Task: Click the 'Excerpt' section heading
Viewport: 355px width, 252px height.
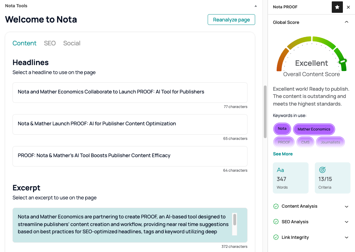Action: pyautogui.click(x=26, y=188)
